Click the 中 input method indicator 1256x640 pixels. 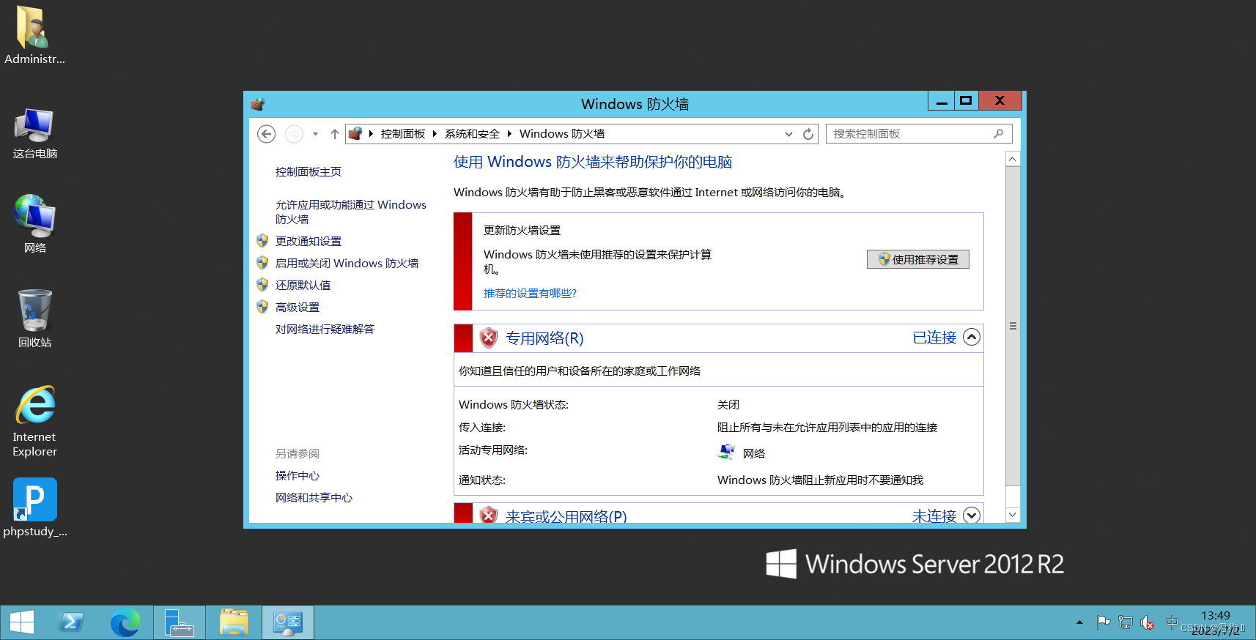pyautogui.click(x=1172, y=622)
